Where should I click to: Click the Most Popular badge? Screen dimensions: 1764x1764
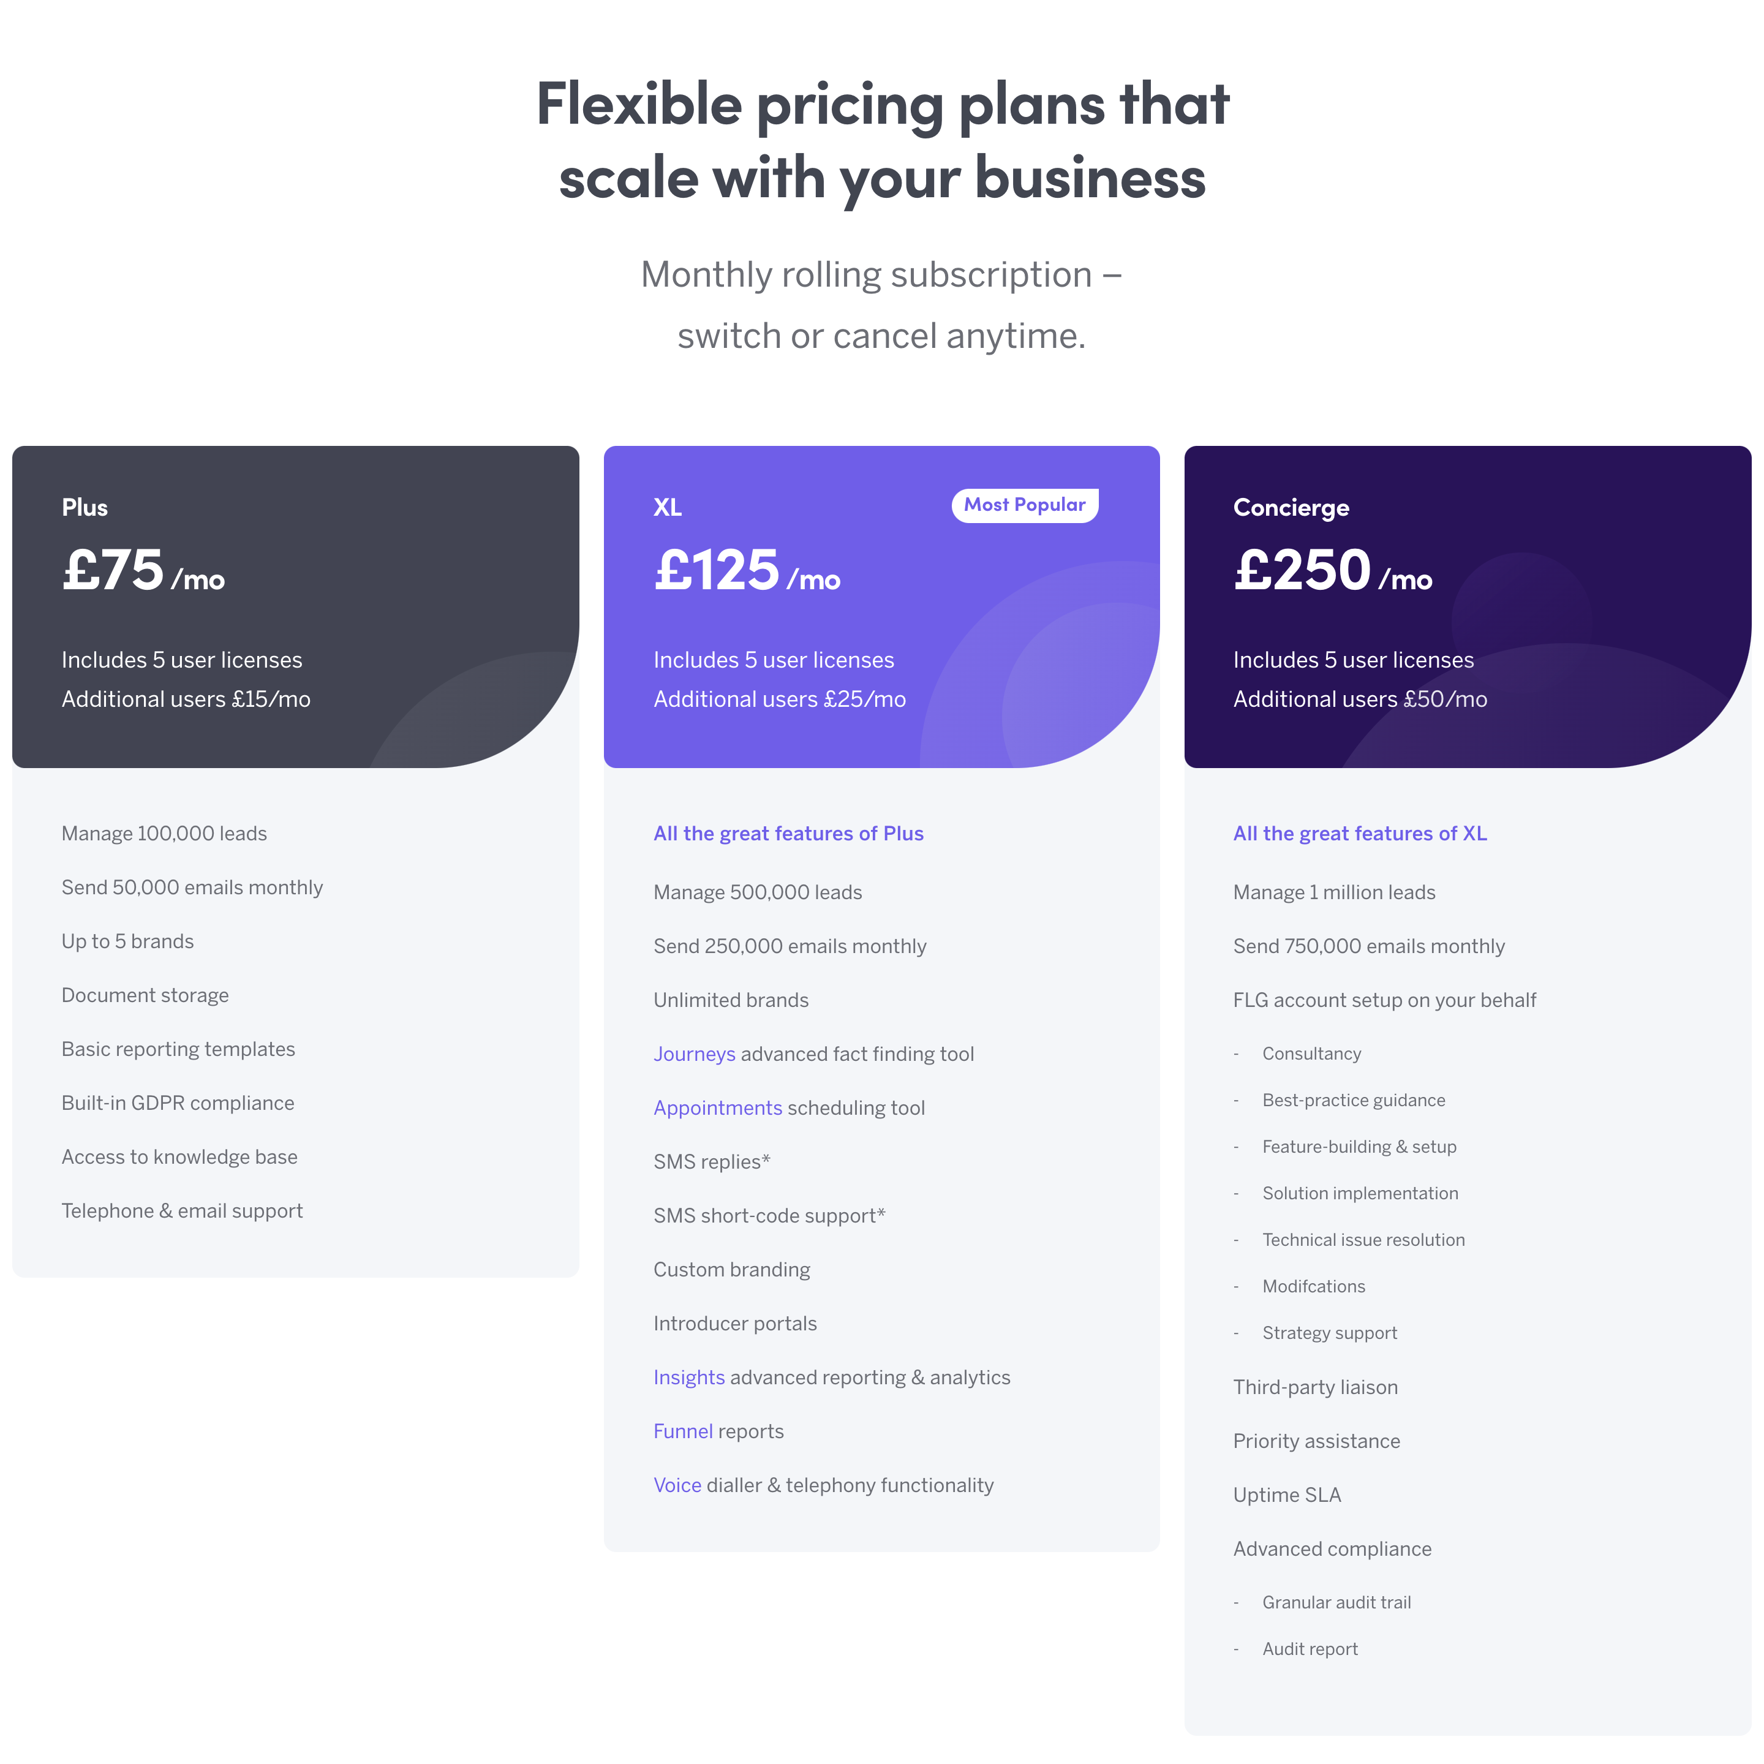[x=1023, y=505]
